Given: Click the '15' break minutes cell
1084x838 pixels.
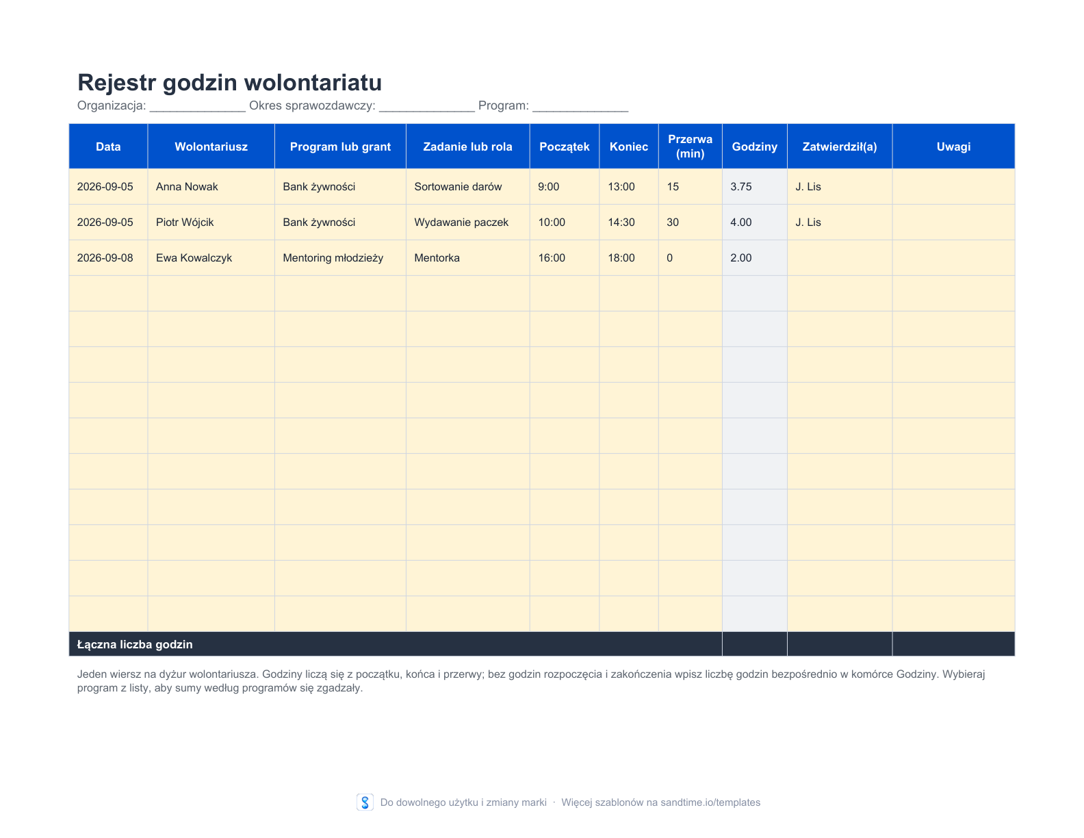Looking at the screenshot, I should (x=690, y=186).
